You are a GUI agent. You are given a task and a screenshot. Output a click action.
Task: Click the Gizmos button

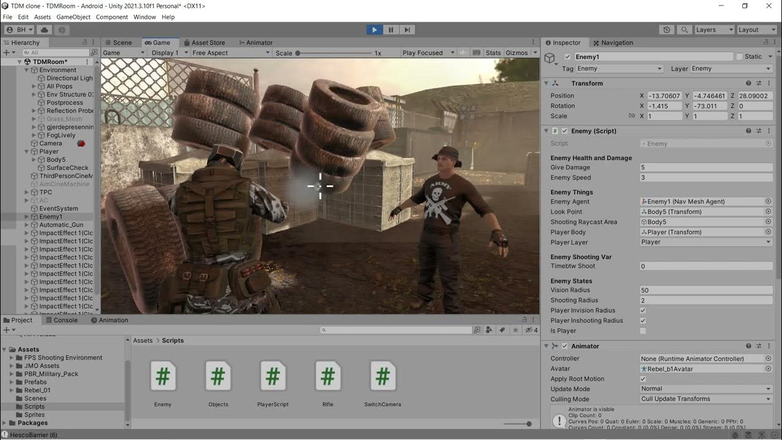click(x=517, y=53)
